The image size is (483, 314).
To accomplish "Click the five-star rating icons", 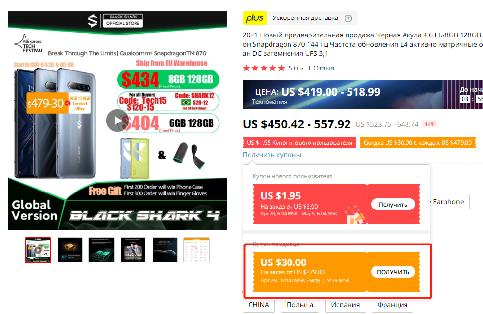I will [264, 68].
